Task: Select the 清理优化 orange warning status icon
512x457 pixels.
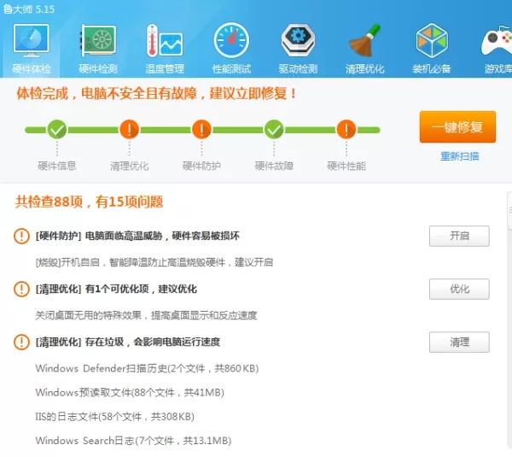Action: pyautogui.click(x=130, y=130)
